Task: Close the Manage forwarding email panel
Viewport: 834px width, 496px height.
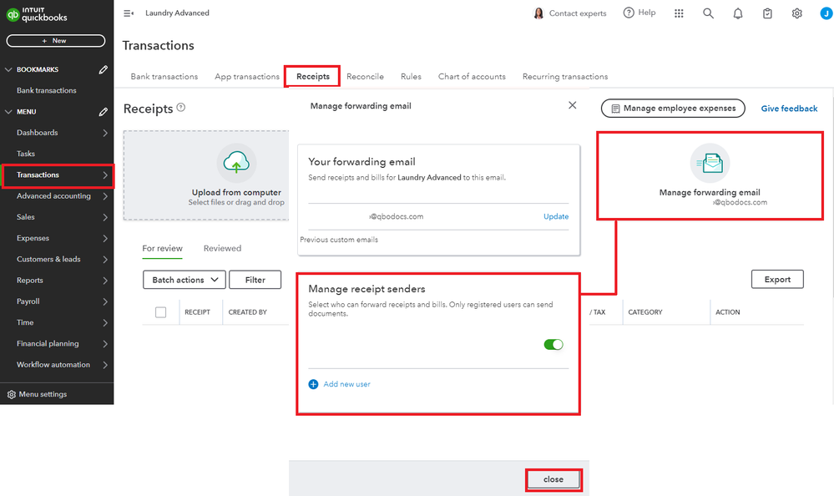Action: 572,105
